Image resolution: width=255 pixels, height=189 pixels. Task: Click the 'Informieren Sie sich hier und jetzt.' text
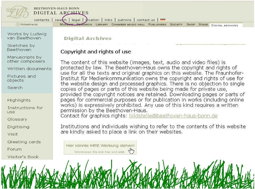[x=100, y=152]
